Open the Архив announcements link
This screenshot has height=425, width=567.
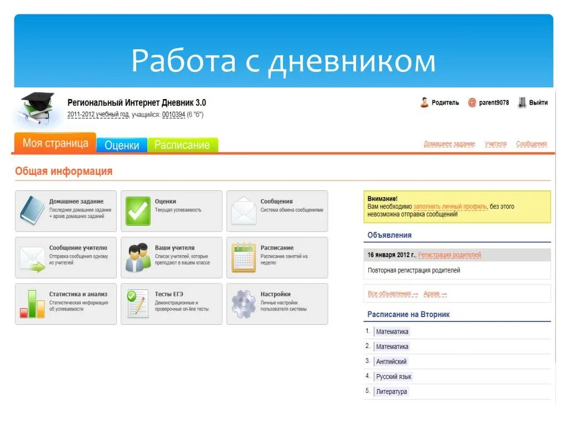pos(435,294)
